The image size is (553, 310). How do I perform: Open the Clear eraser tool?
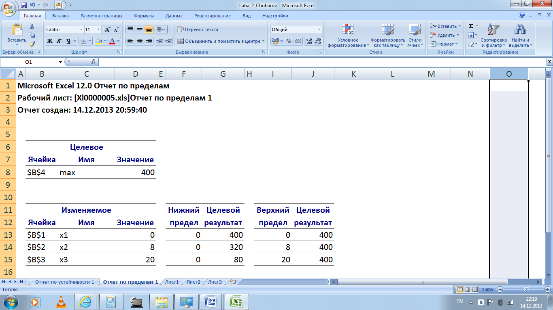(471, 44)
